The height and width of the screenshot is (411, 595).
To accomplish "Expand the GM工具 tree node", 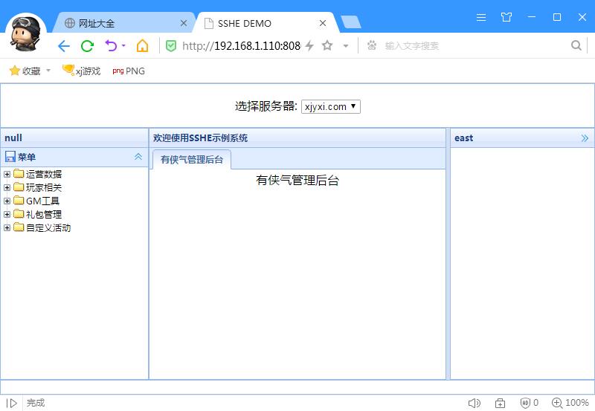I will click(7, 201).
